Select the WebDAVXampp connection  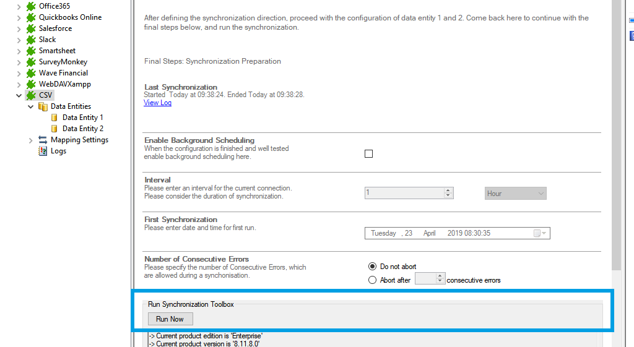(x=64, y=84)
